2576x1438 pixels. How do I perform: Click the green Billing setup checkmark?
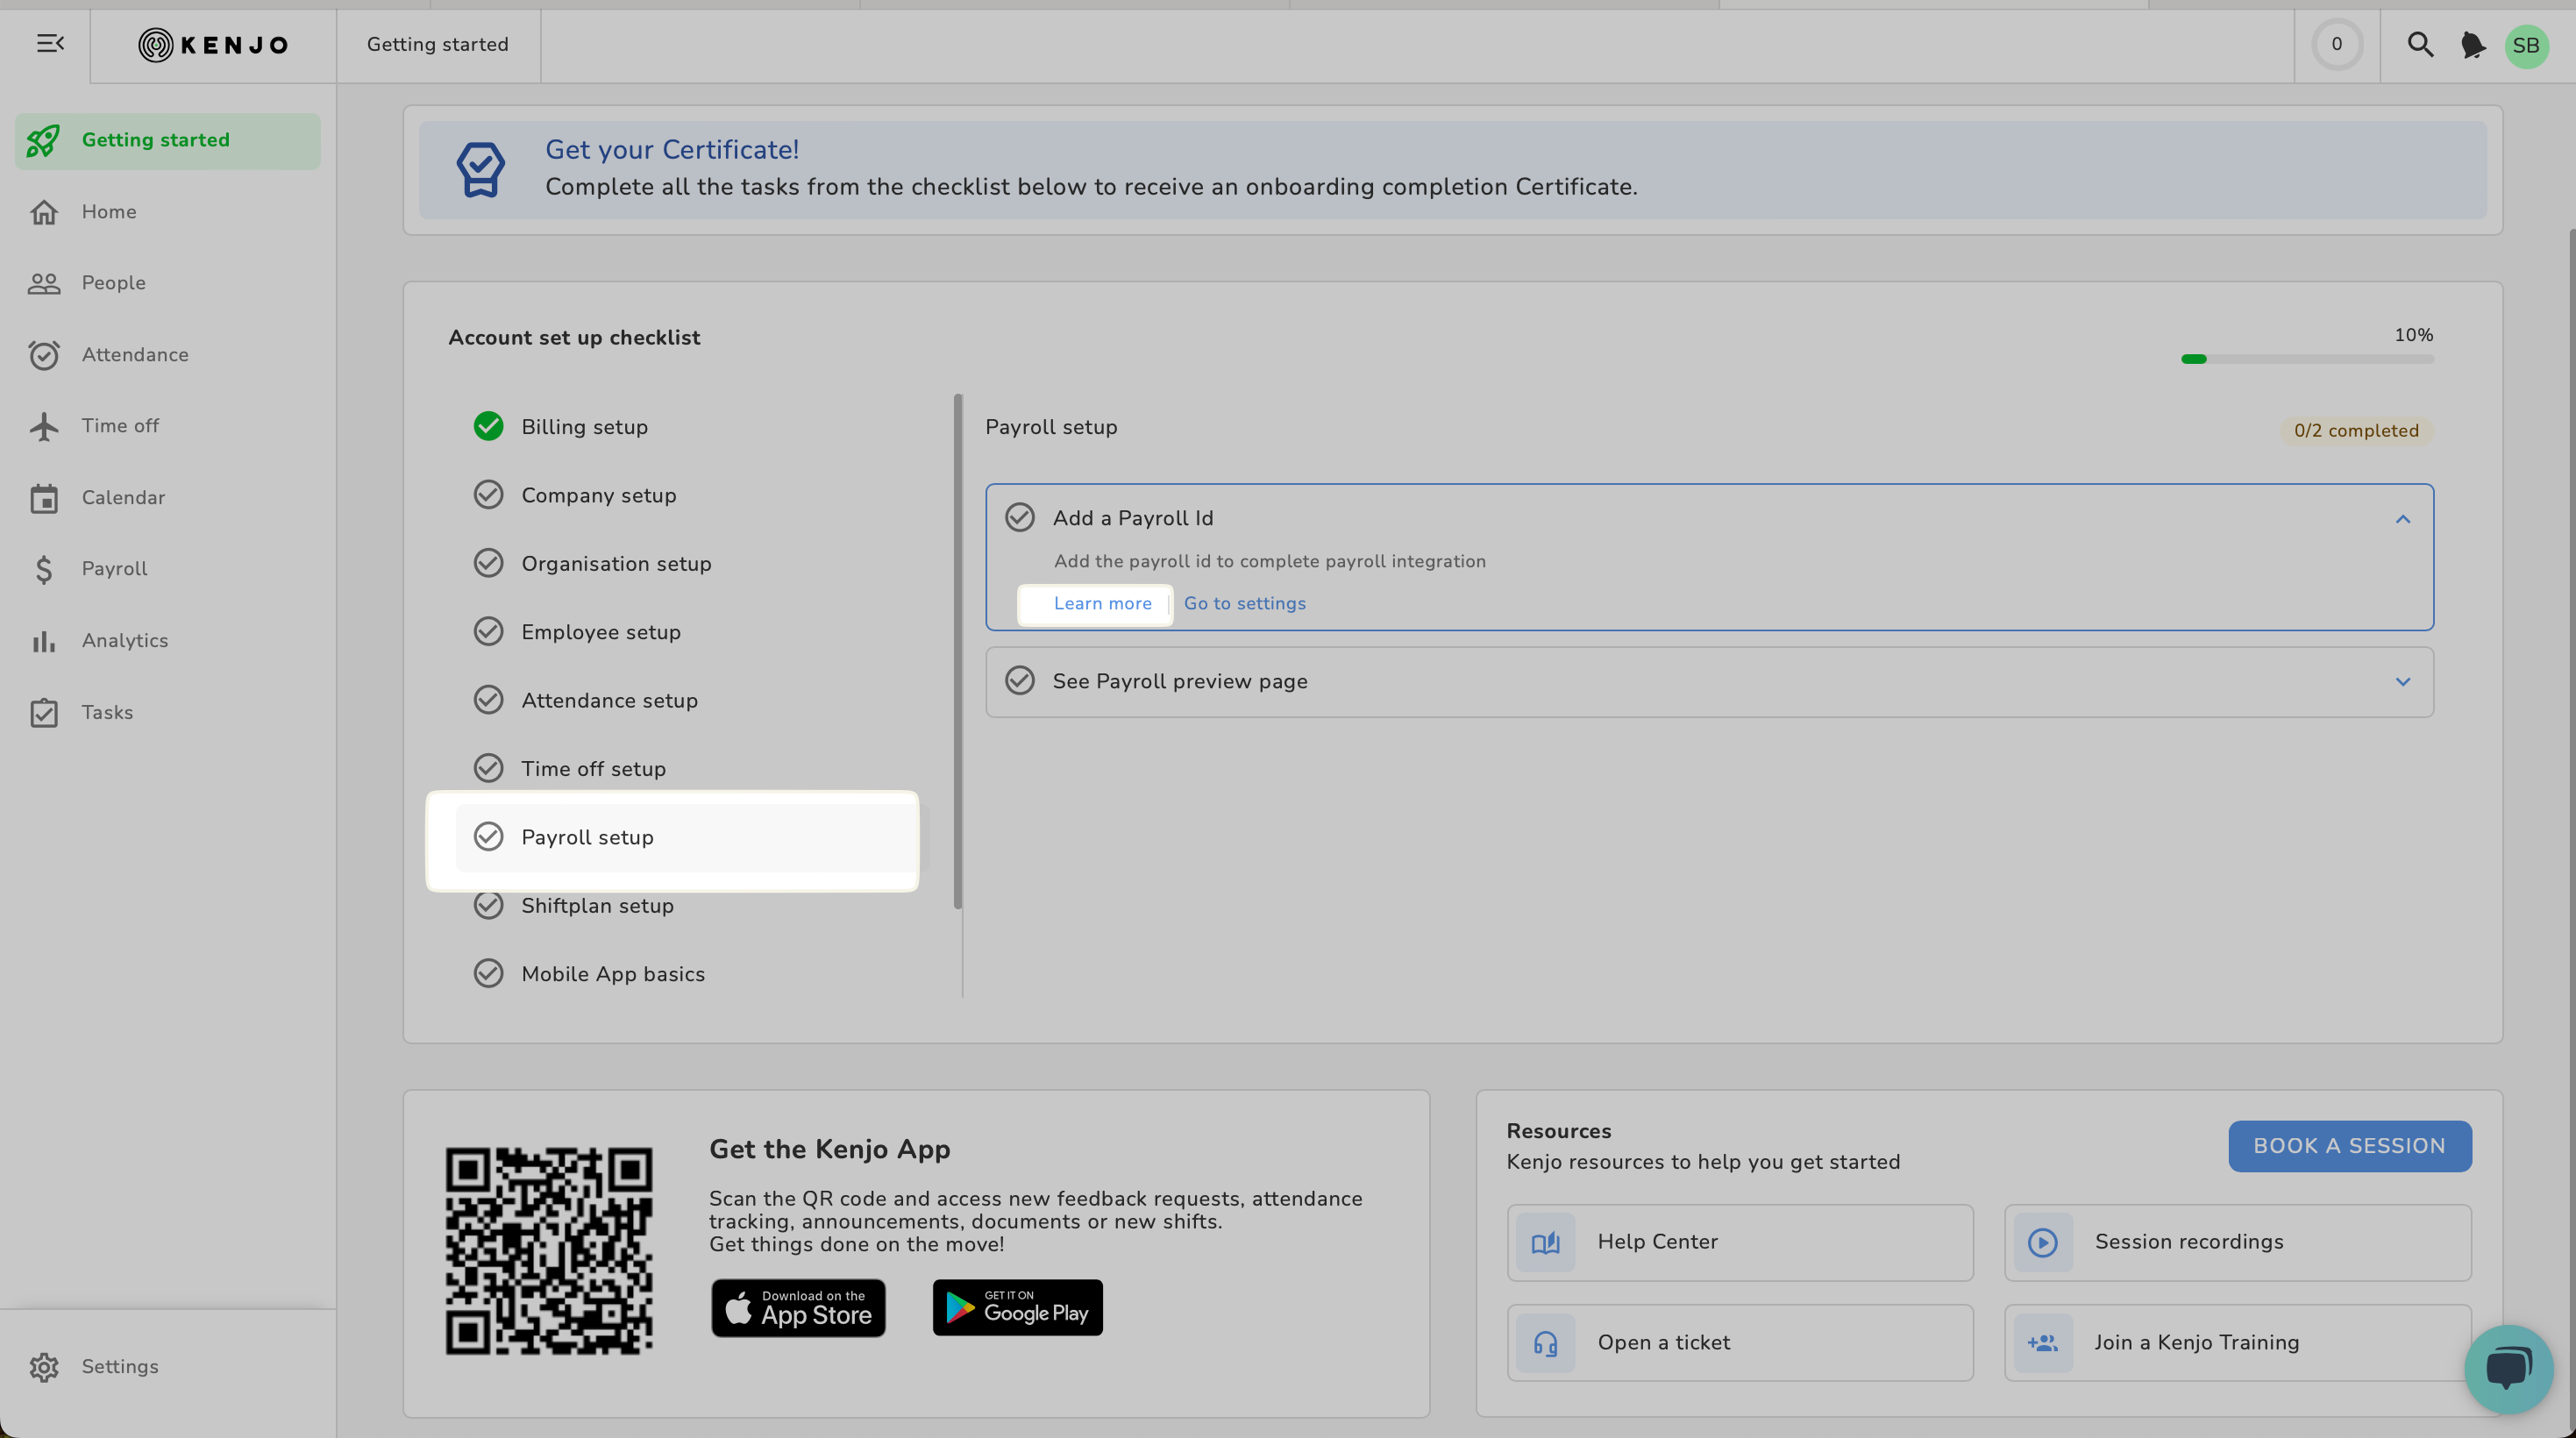coord(488,427)
